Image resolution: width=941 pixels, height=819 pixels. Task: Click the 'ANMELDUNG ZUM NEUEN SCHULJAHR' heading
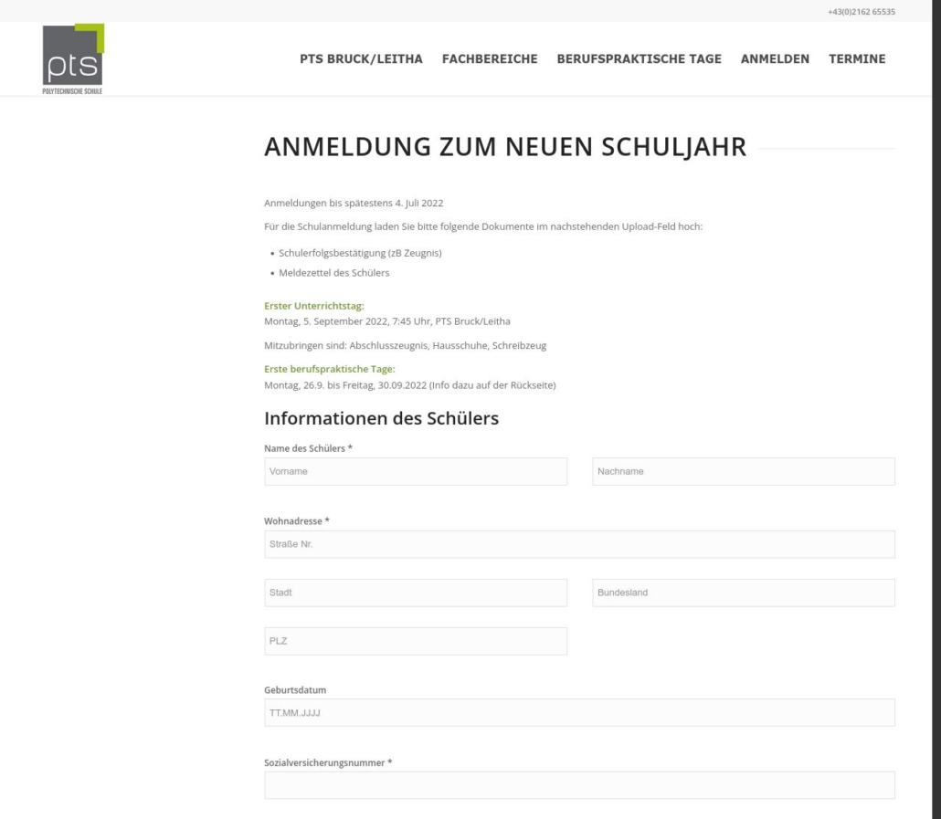[505, 147]
